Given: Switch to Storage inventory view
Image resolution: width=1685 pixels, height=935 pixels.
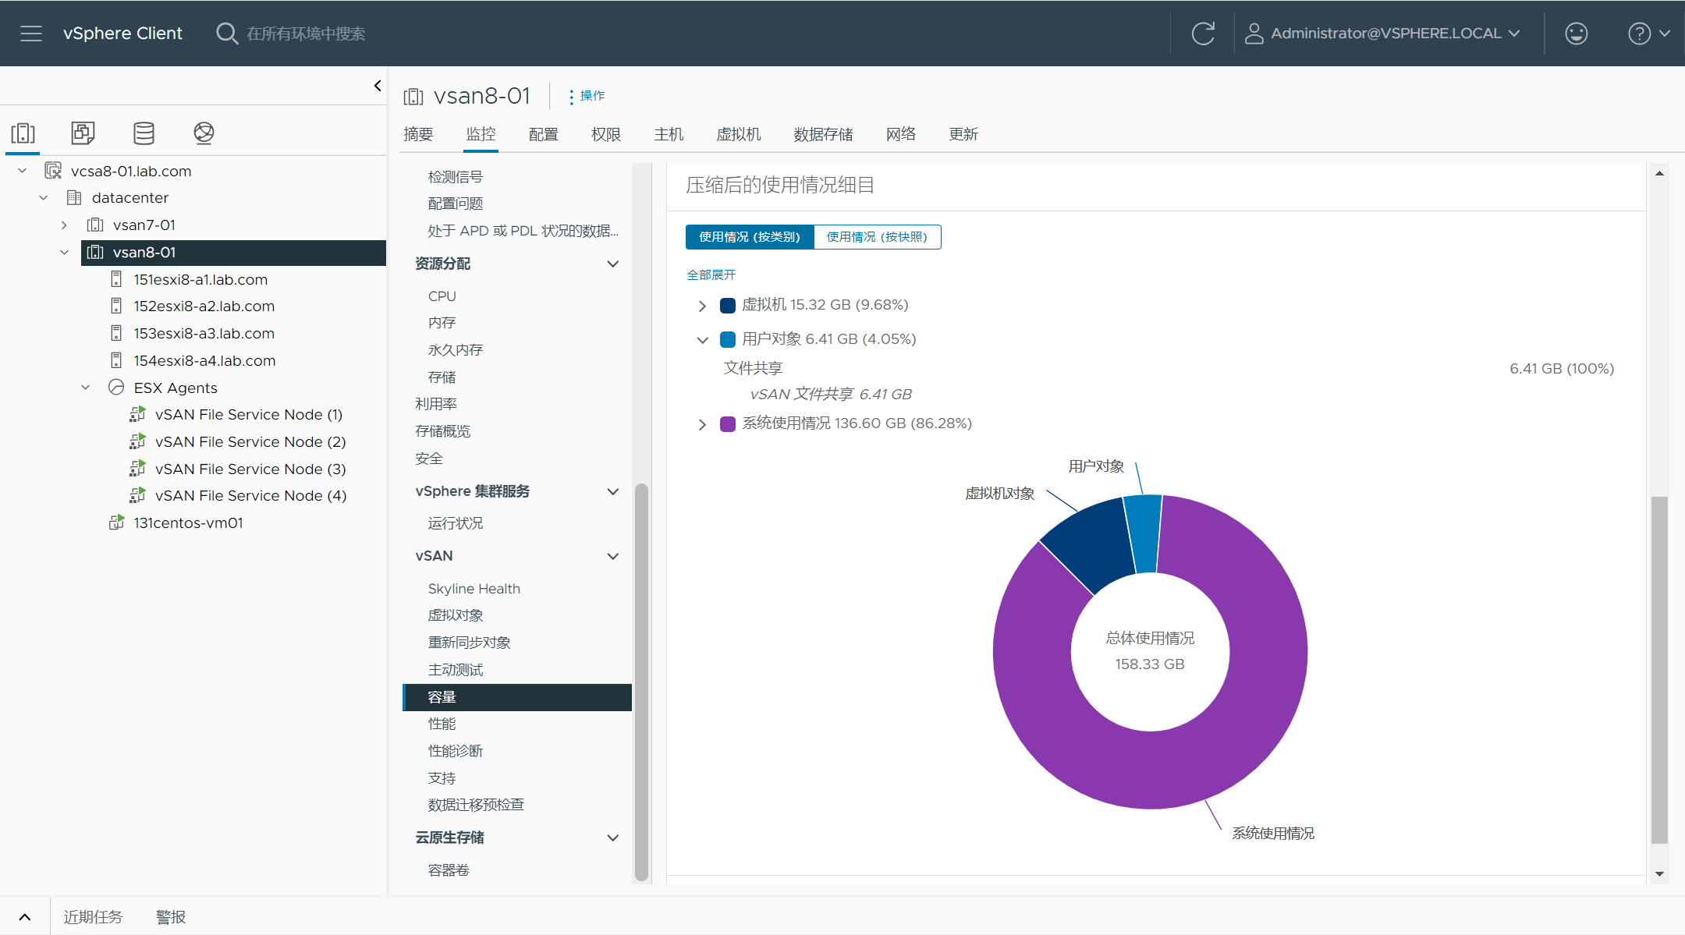Looking at the screenshot, I should (x=144, y=133).
